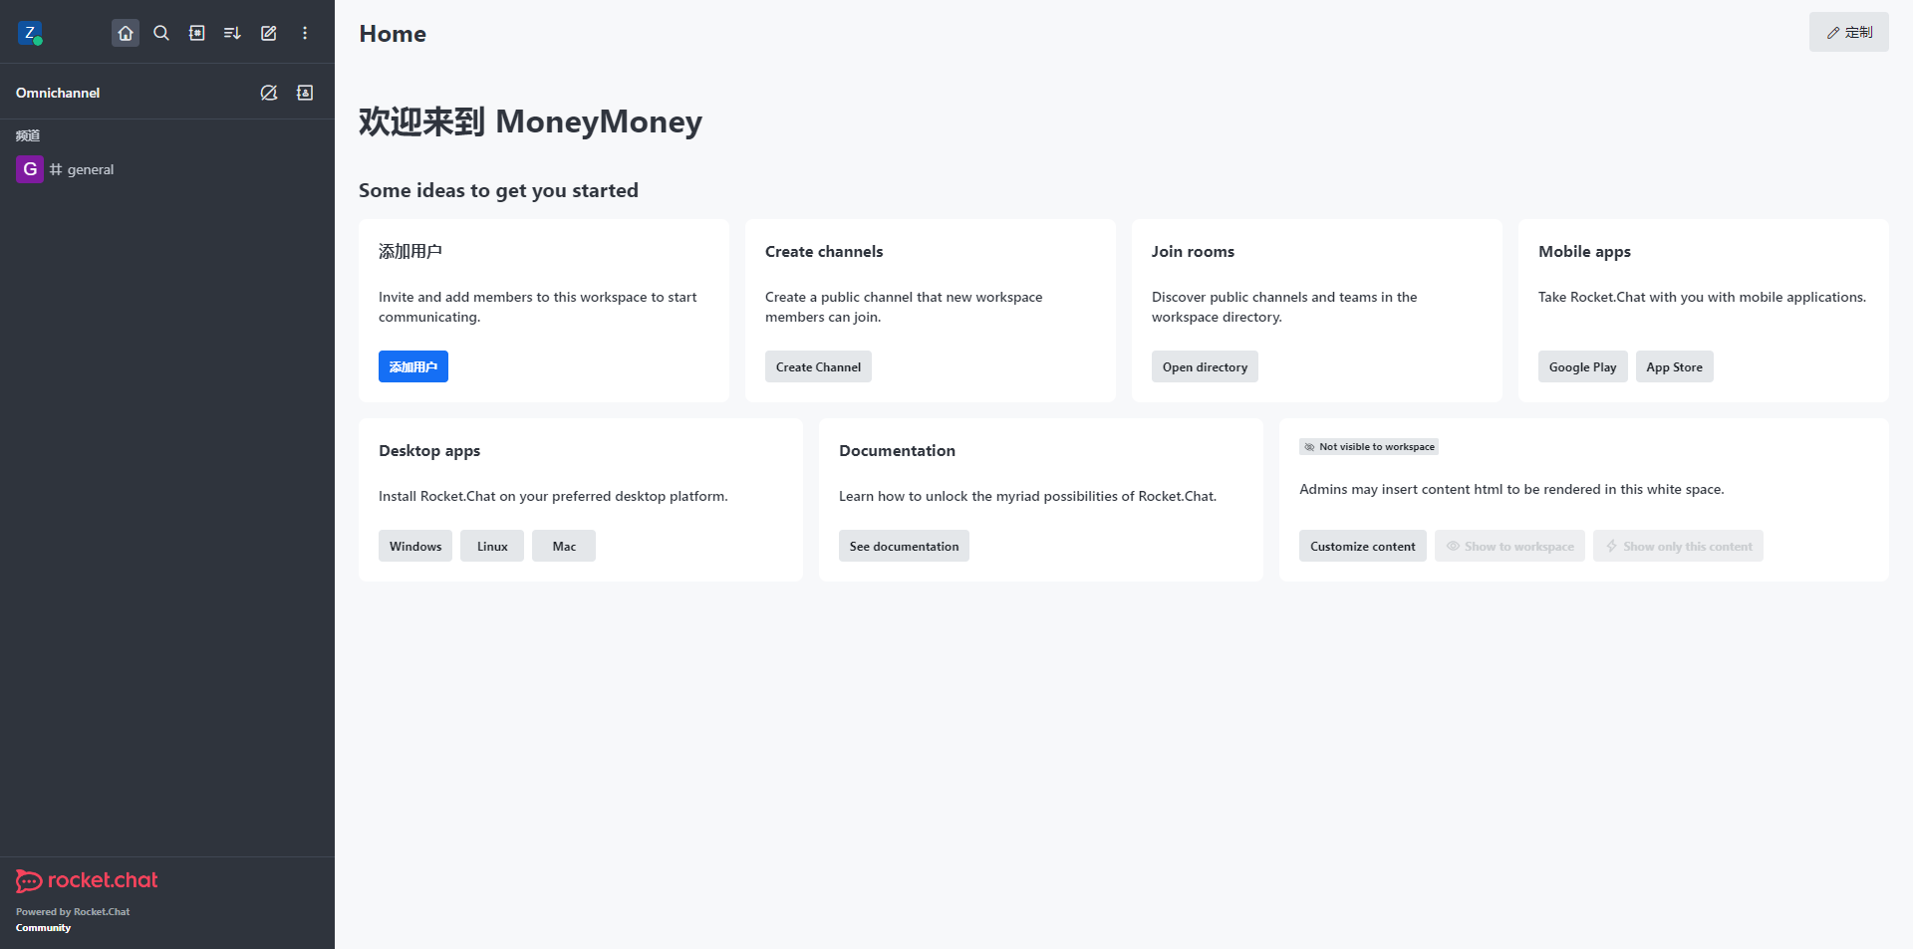This screenshot has width=1913, height=949.
Task: Open the sidebar search icon
Action: pos(161,33)
